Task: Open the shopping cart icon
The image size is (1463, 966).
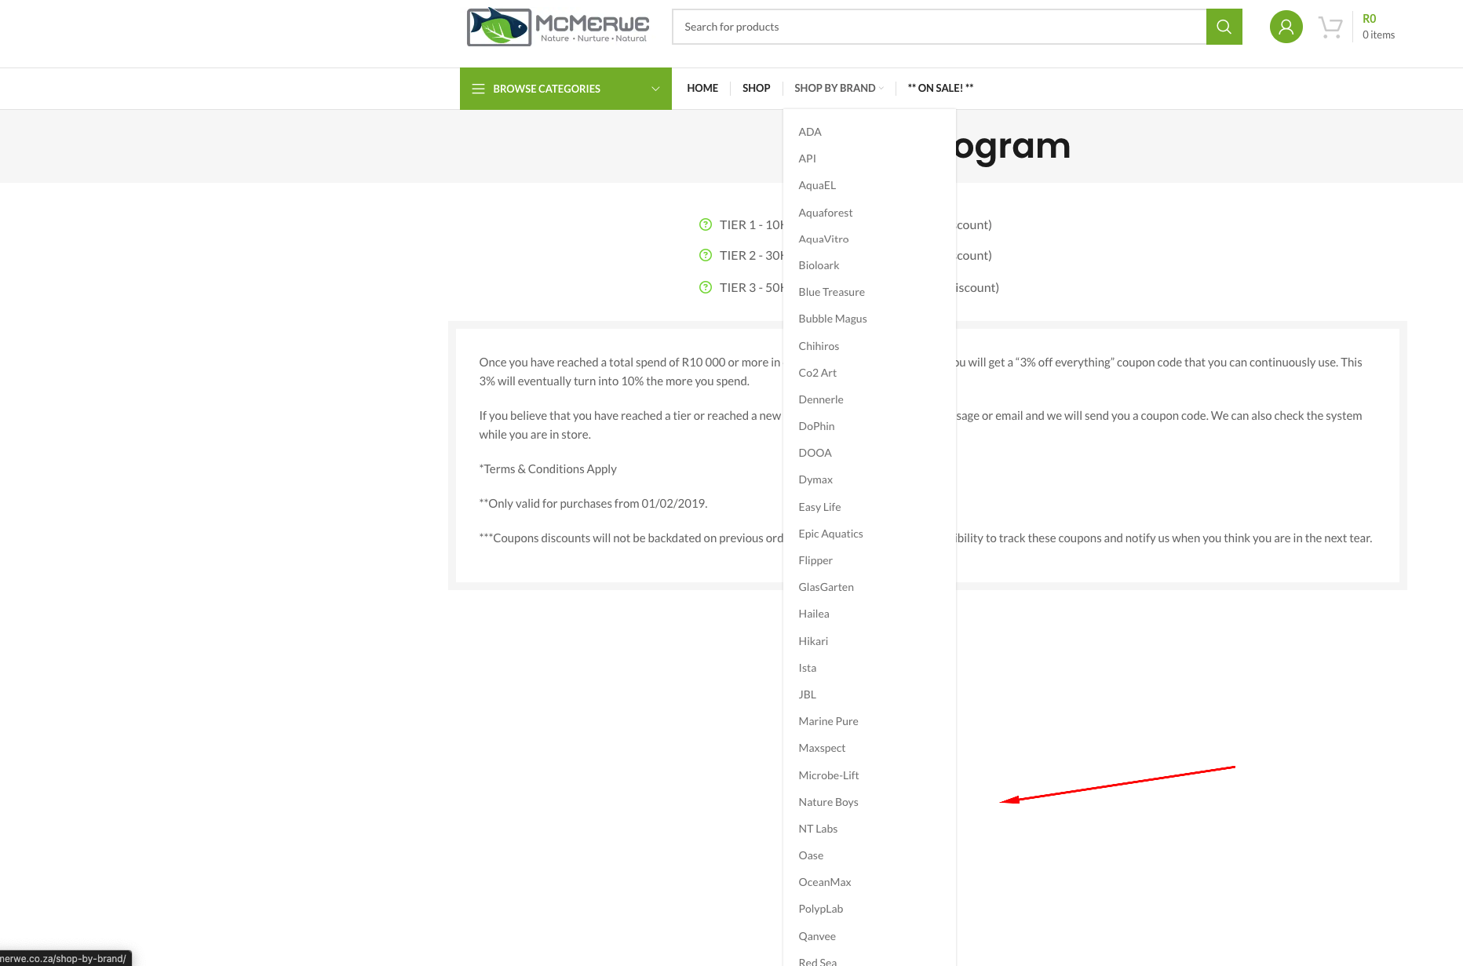Action: coord(1330,27)
